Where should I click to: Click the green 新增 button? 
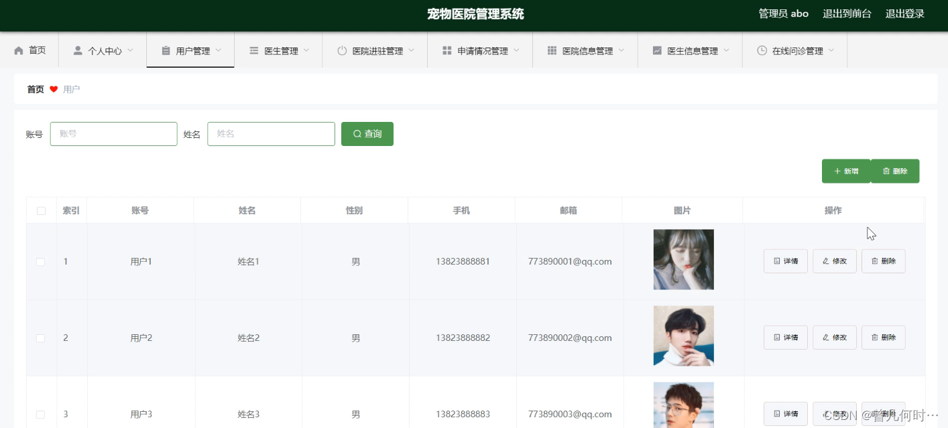pyautogui.click(x=846, y=171)
